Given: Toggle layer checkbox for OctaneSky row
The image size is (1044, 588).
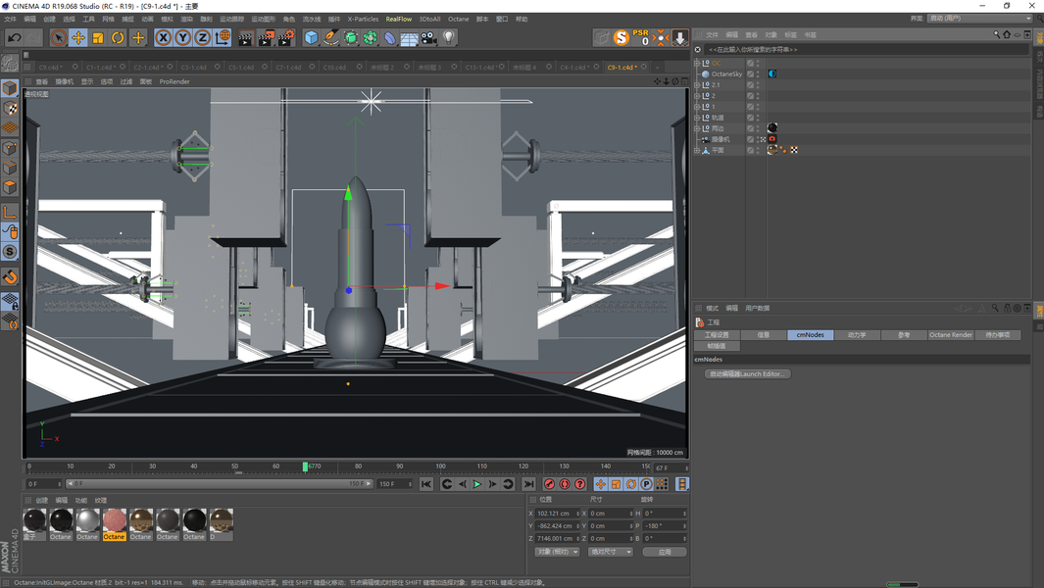Looking at the screenshot, I should (750, 73).
